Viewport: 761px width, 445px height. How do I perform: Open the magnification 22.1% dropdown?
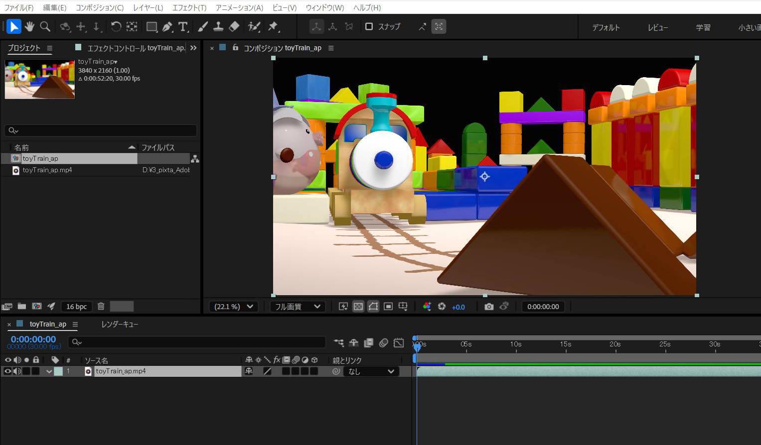point(233,307)
